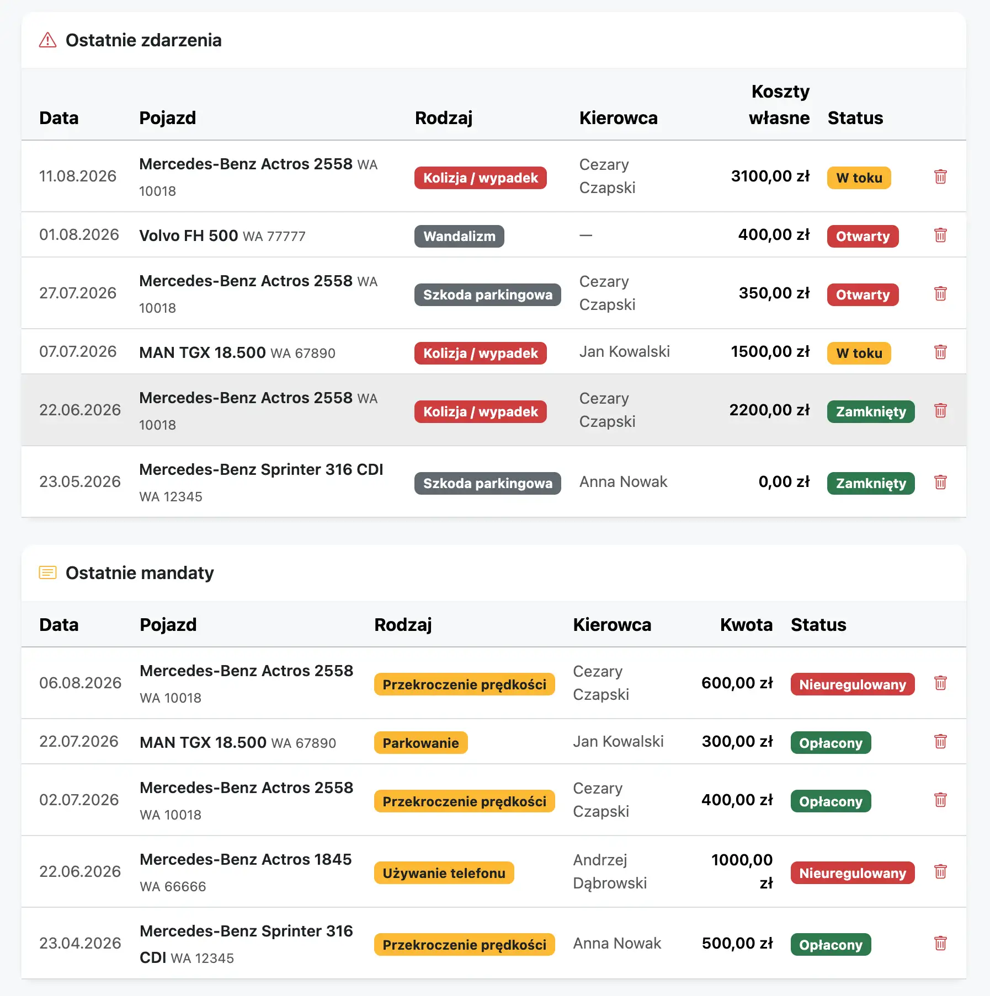The image size is (990, 996).
Task: Click the 3100,00 zł cost value
Action: pos(770,176)
